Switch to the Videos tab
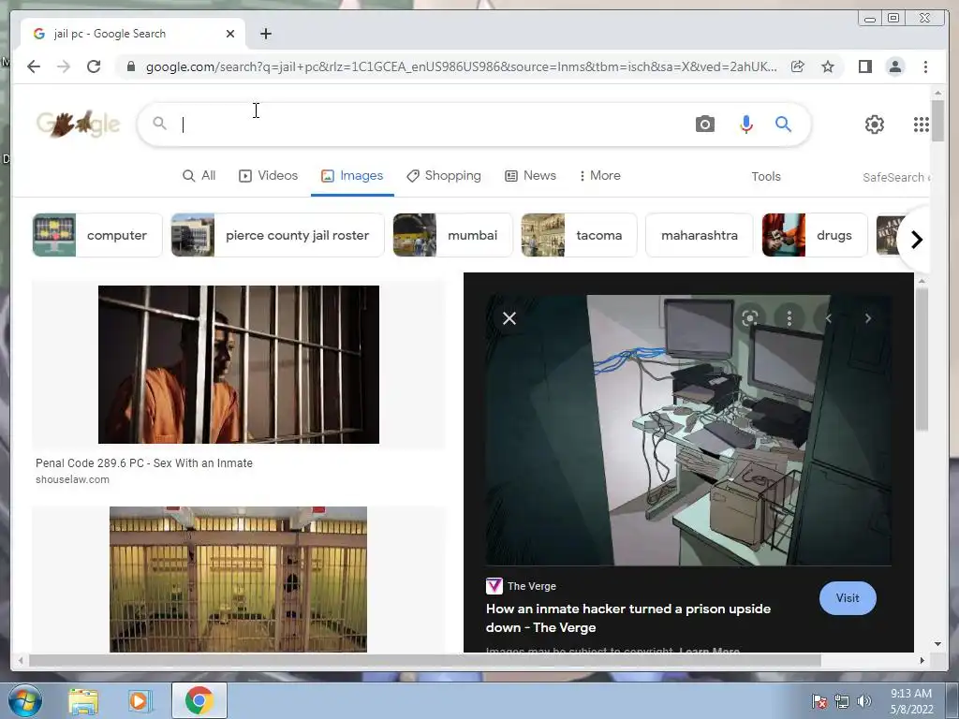The height and width of the screenshot is (719, 959). pyautogui.click(x=269, y=175)
